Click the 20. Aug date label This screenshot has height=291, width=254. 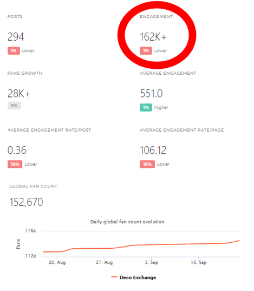click(x=57, y=262)
